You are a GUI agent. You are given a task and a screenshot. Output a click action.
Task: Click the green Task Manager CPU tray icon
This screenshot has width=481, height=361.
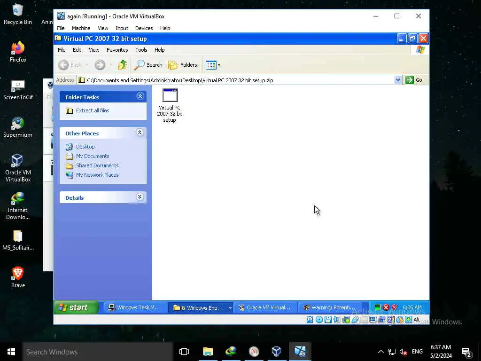click(378, 307)
